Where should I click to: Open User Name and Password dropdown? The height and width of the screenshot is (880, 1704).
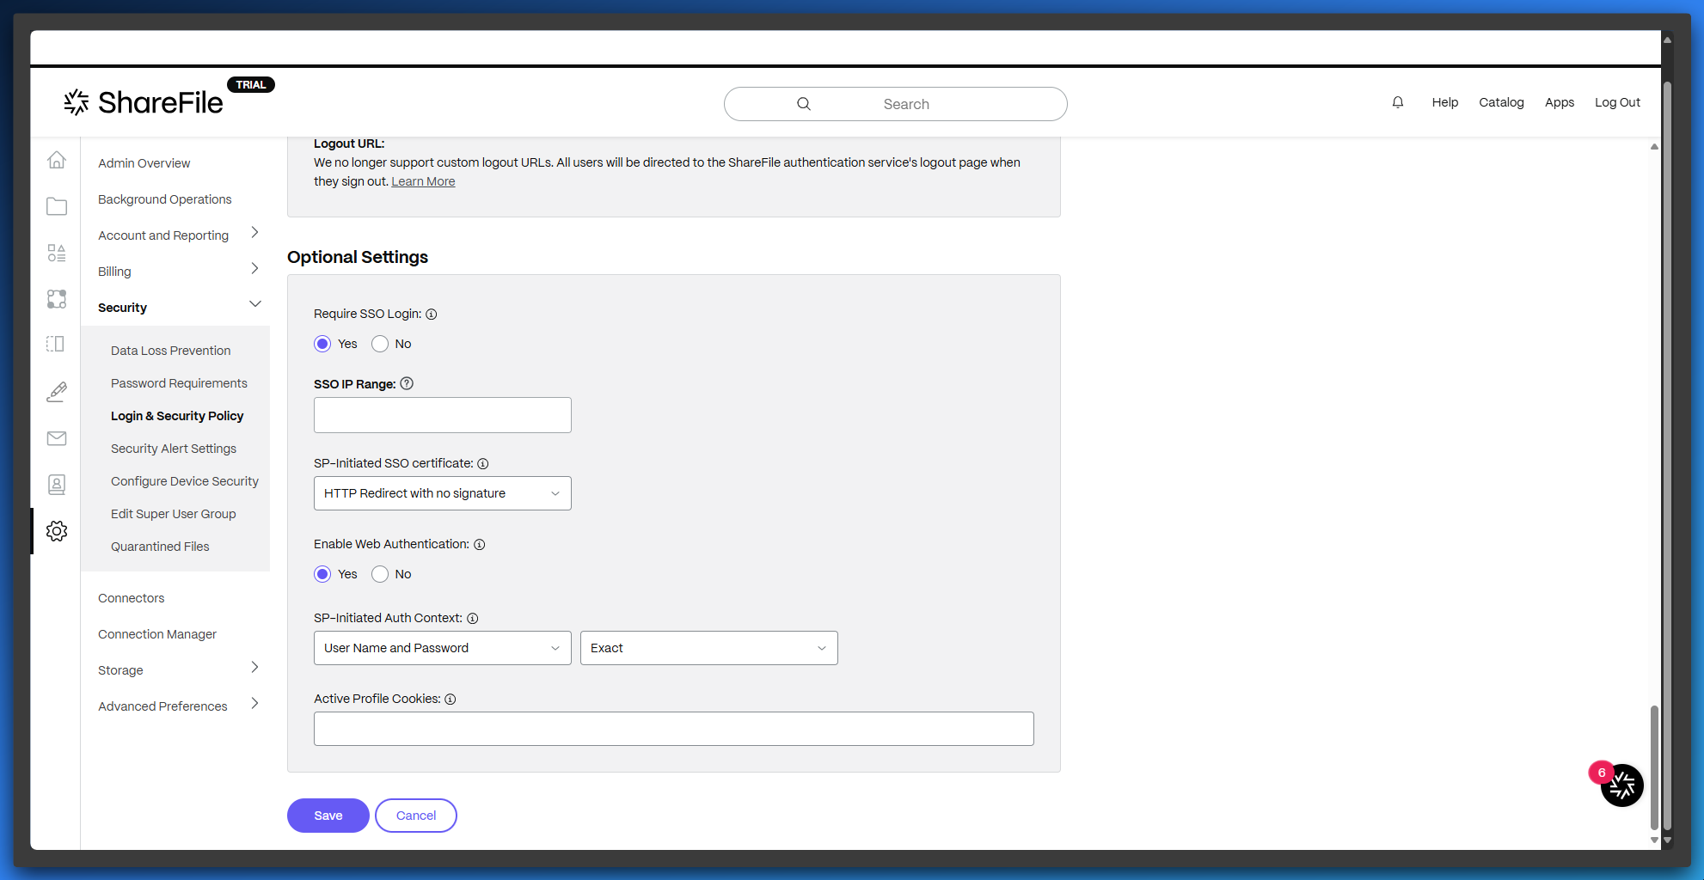pyautogui.click(x=442, y=648)
